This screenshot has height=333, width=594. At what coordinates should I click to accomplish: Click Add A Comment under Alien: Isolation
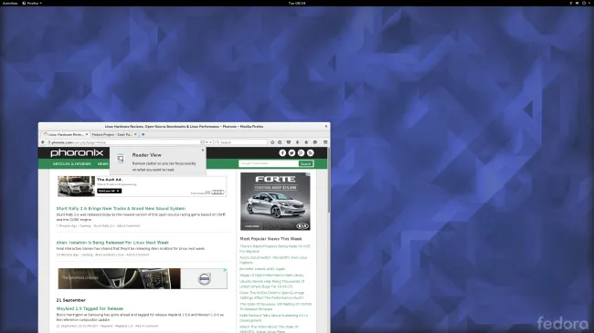point(137,255)
